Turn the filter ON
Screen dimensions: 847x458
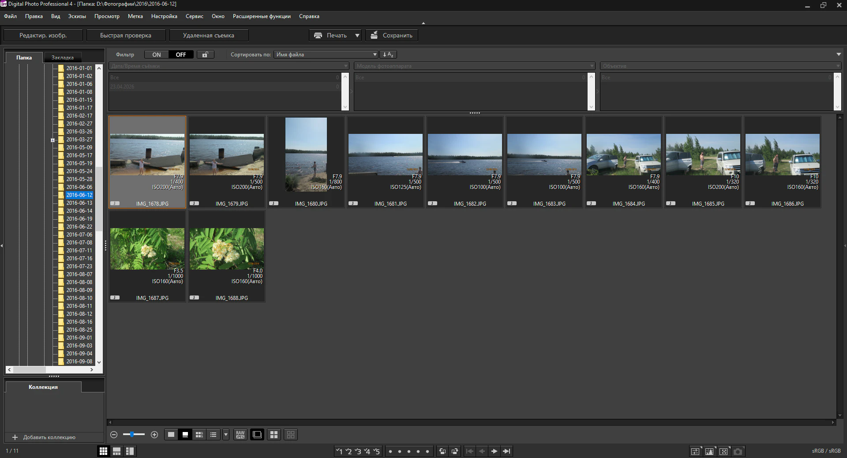point(157,55)
